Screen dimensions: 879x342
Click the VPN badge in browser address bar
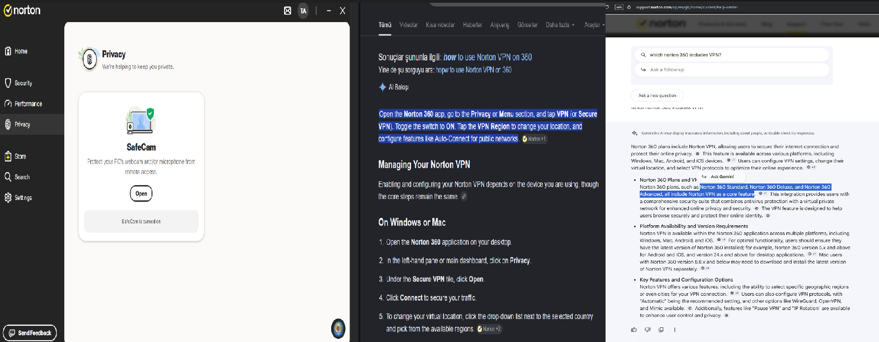pos(619,7)
